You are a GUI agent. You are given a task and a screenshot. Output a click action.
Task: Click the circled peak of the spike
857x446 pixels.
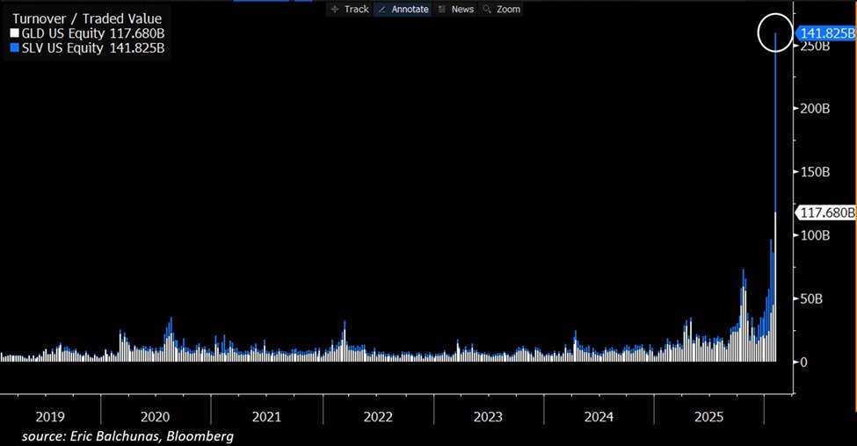775,33
